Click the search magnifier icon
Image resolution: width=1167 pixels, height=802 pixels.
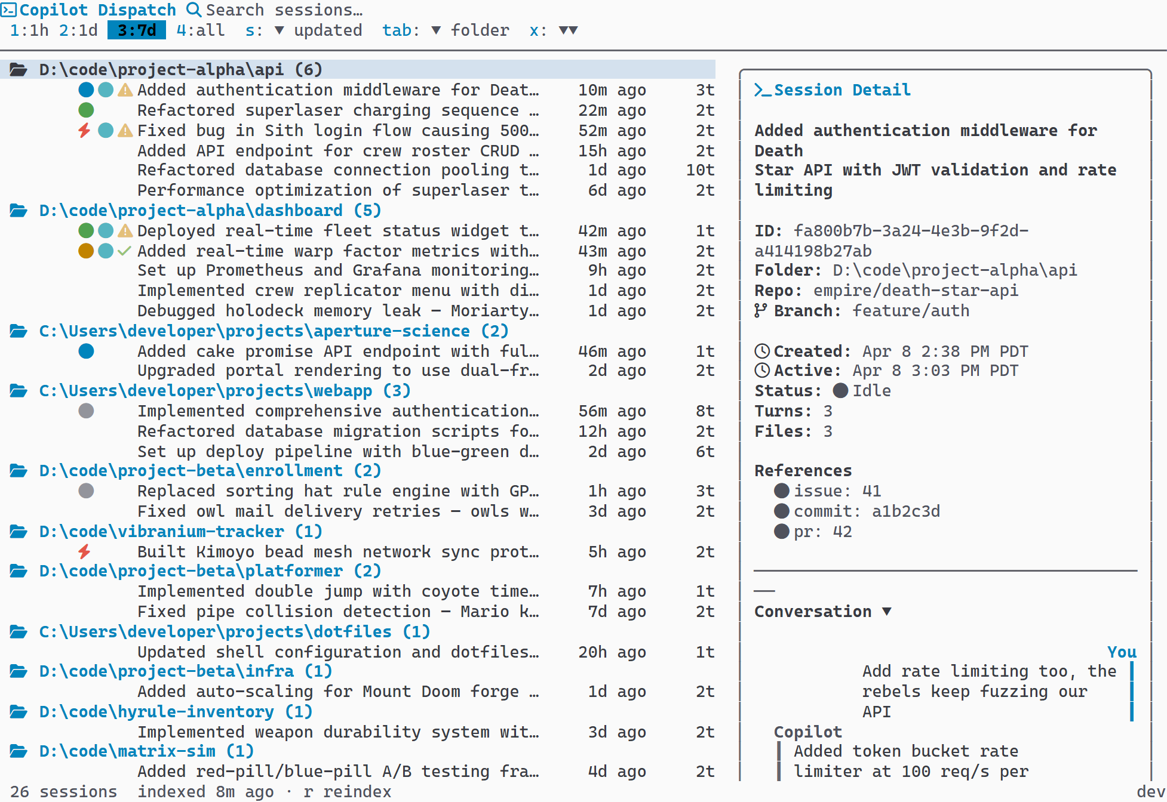[194, 10]
